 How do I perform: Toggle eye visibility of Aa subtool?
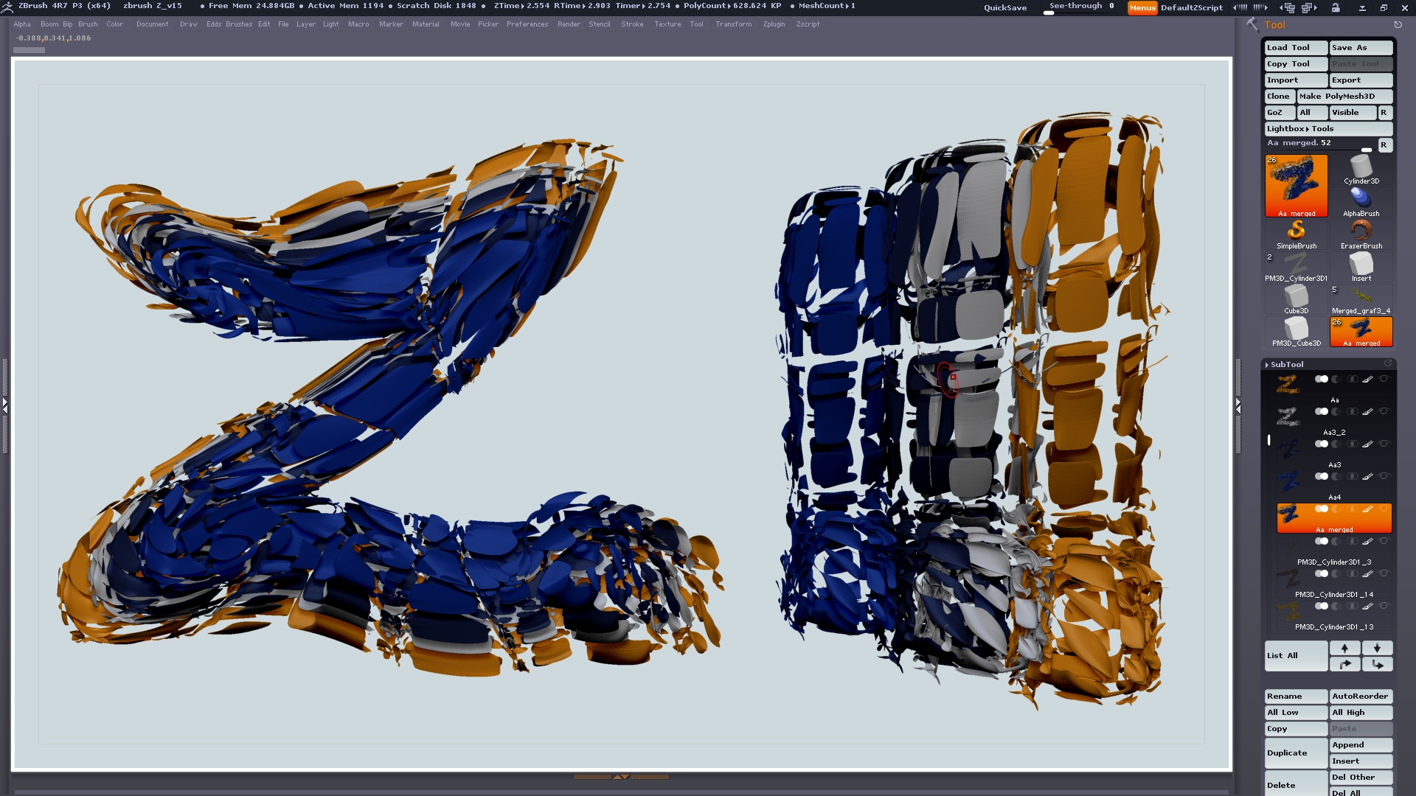tap(1384, 379)
